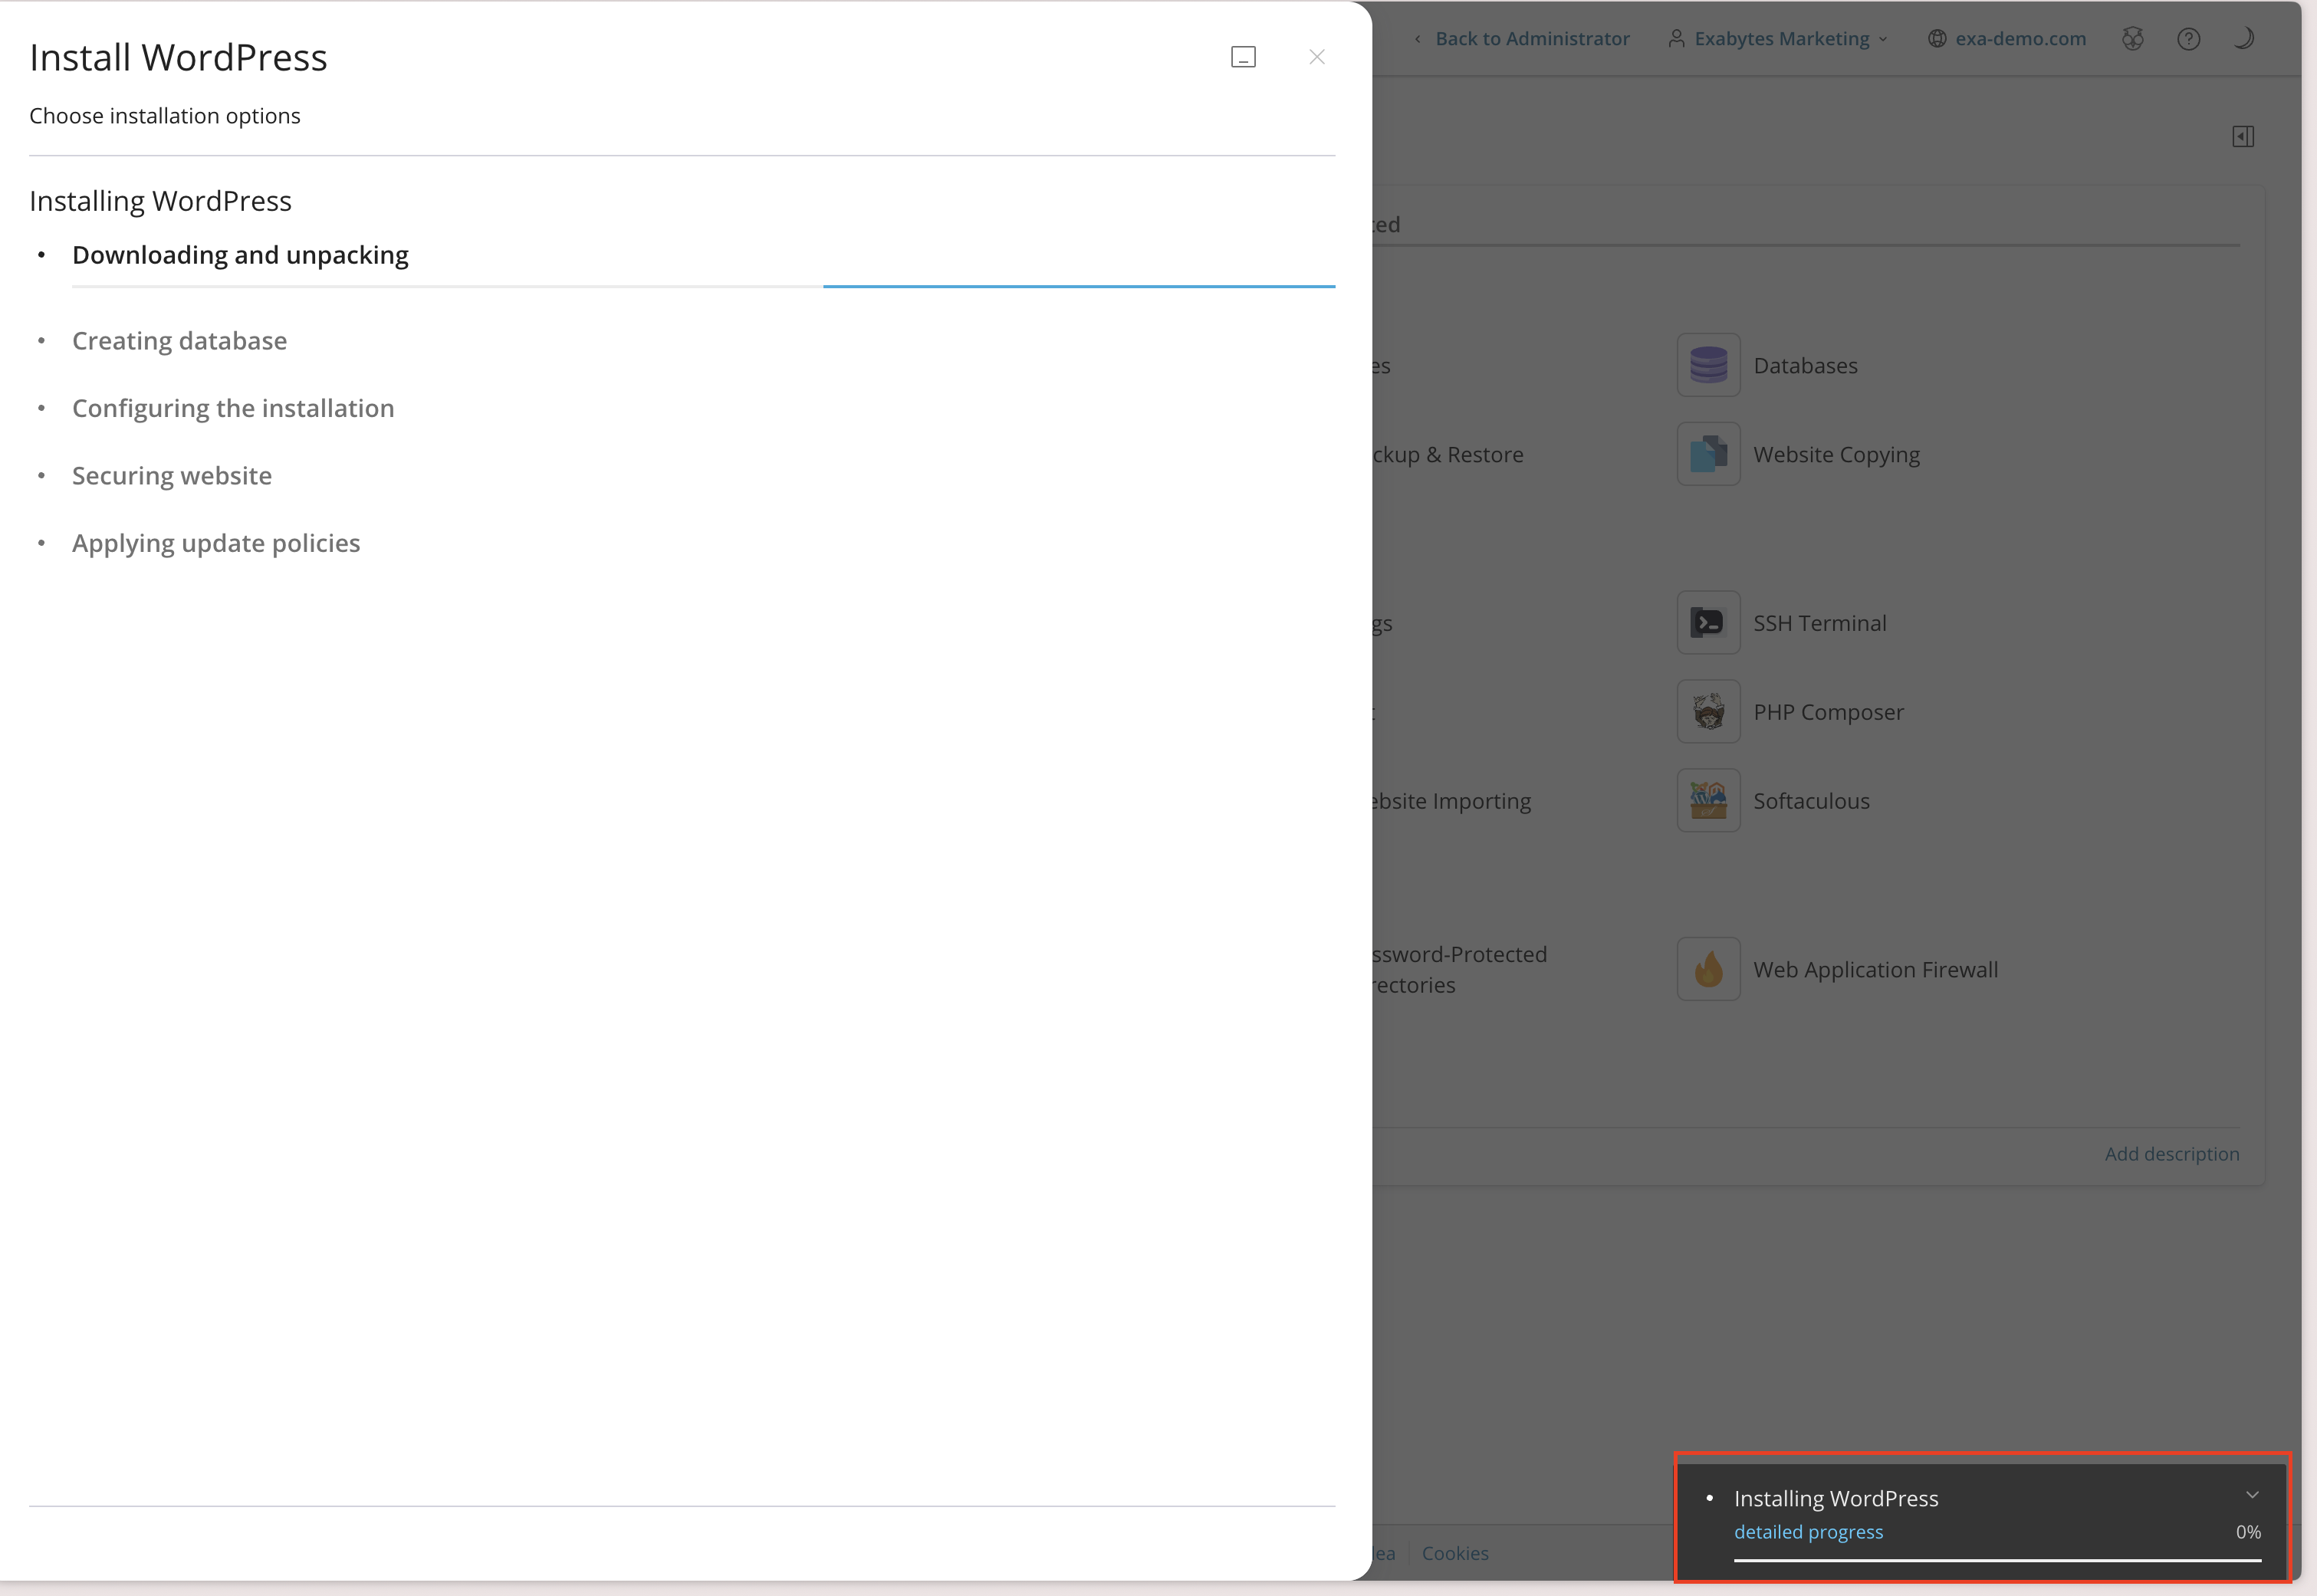Click the Downloading and unpacking progress bar
The image size is (2317, 1596).
coord(703,286)
